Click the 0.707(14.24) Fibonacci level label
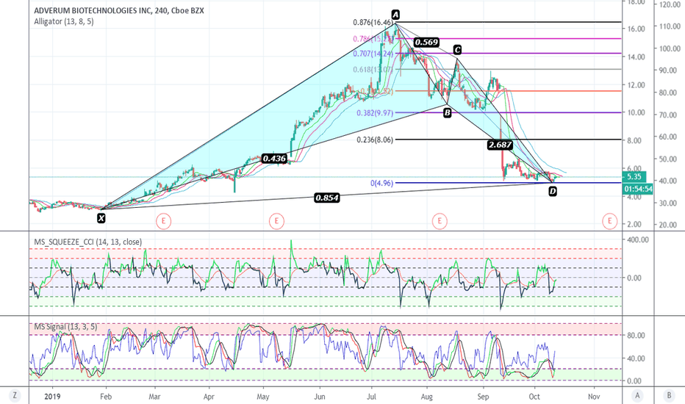The width and height of the screenshot is (685, 404). coord(373,54)
